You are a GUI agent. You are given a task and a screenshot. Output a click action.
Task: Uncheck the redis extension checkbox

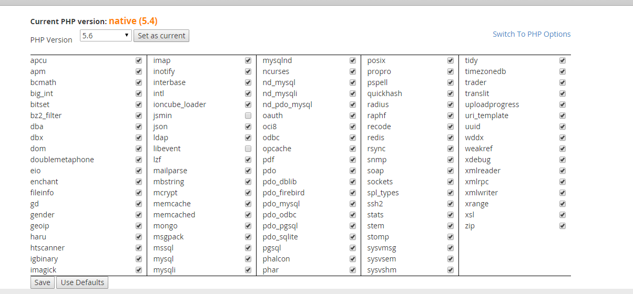[x=451, y=138]
